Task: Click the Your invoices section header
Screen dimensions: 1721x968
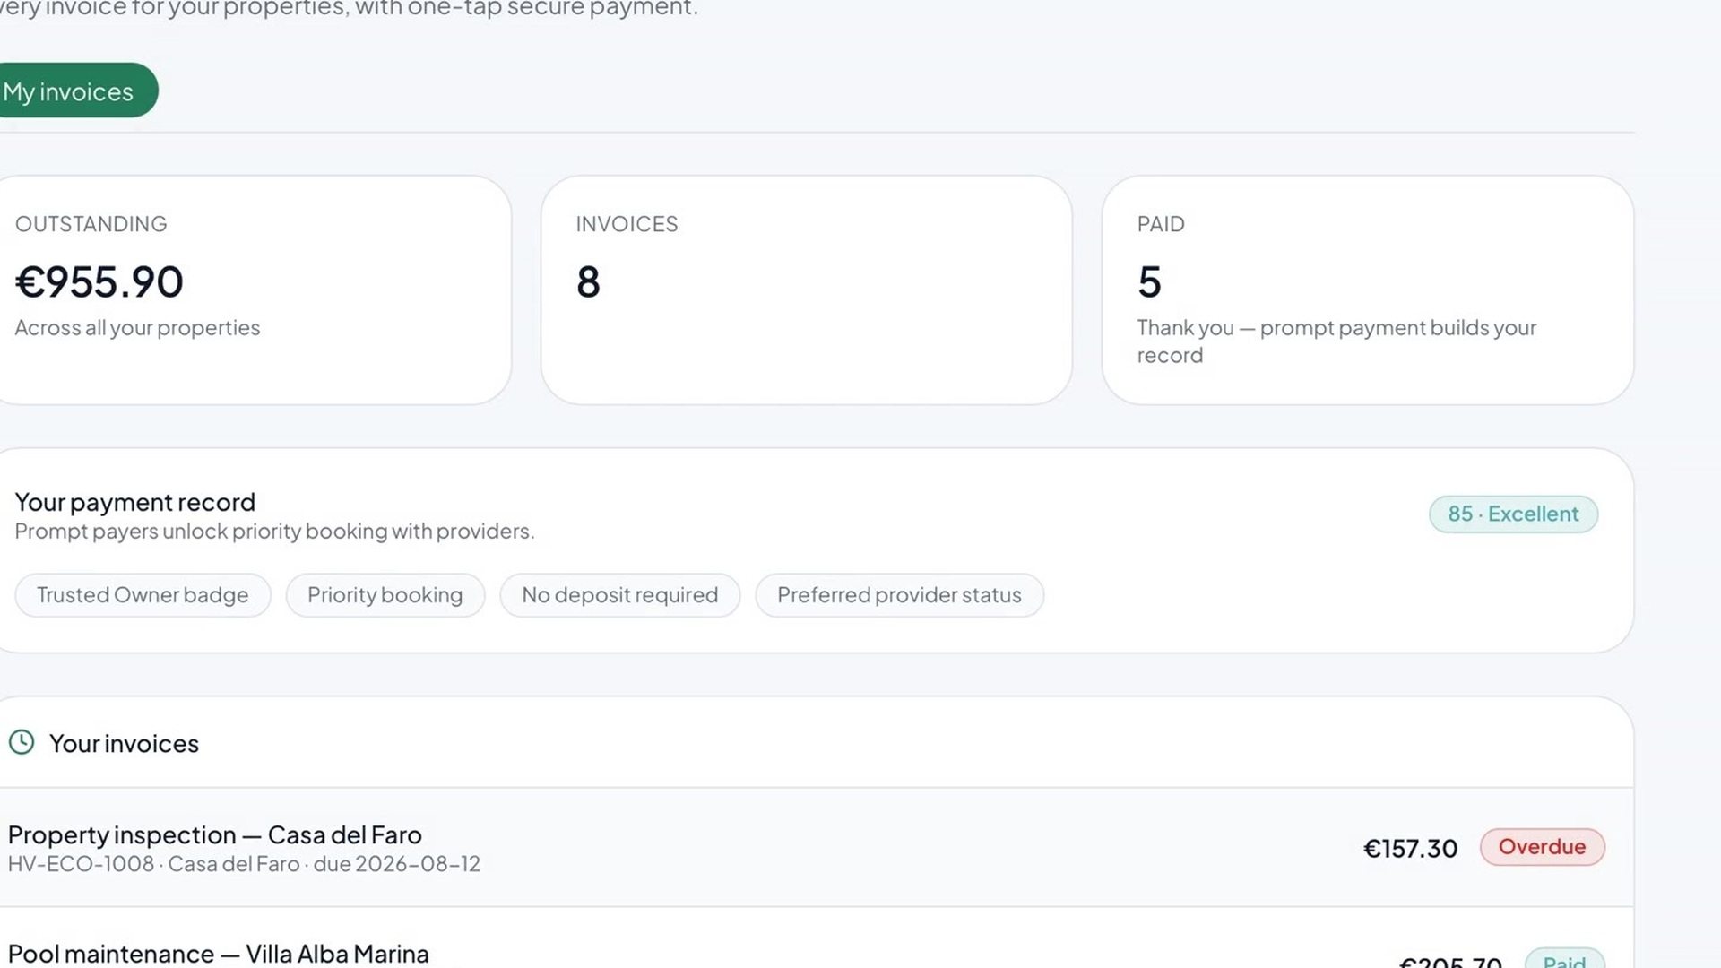Action: click(124, 743)
